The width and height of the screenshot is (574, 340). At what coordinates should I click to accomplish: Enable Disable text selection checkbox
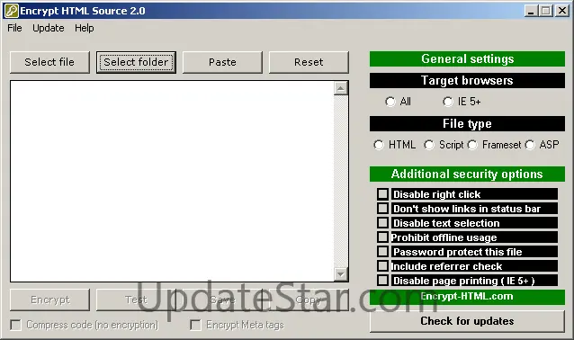(383, 222)
